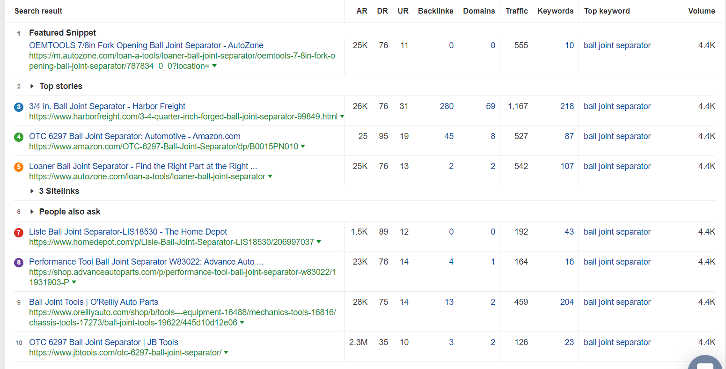
Task: Open dropdown after advanceautoparts.com URL
Action: pyautogui.click(x=74, y=282)
